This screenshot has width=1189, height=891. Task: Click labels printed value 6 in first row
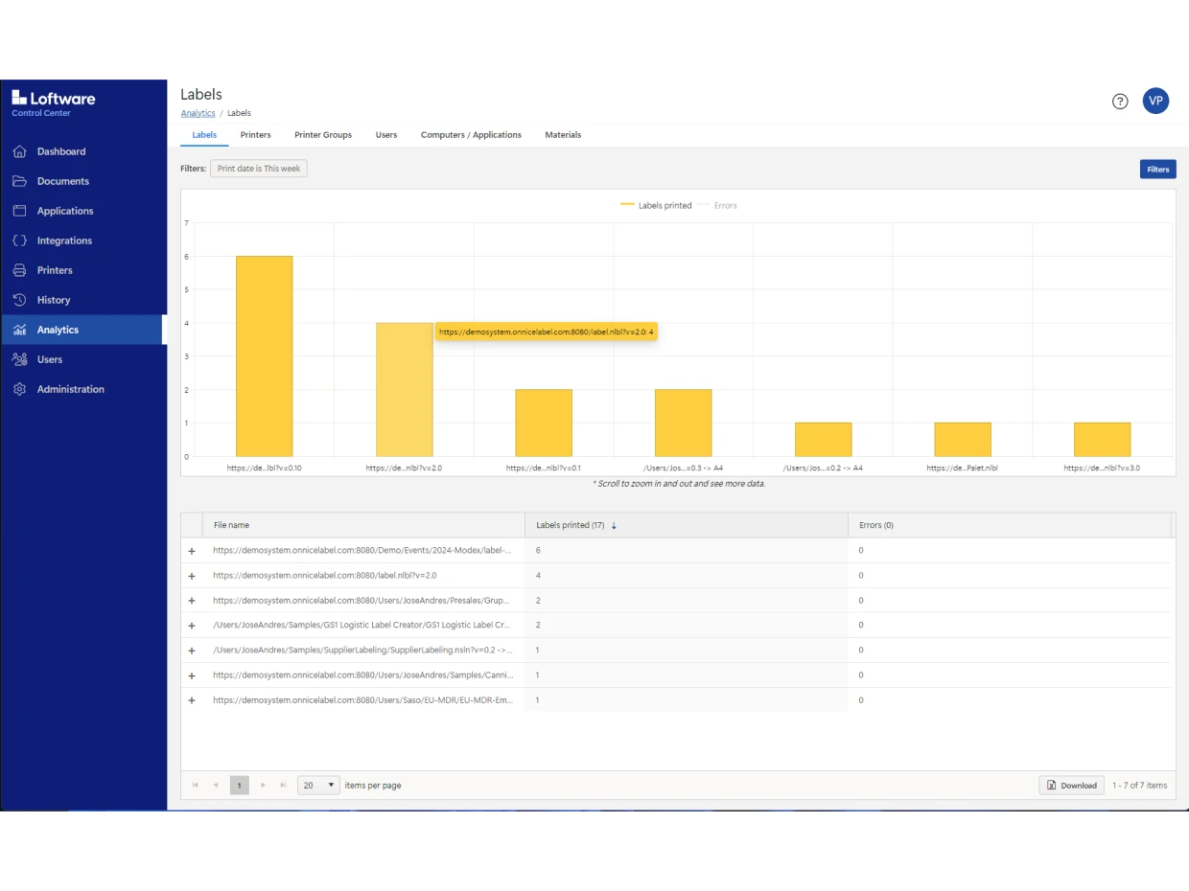pyautogui.click(x=538, y=551)
